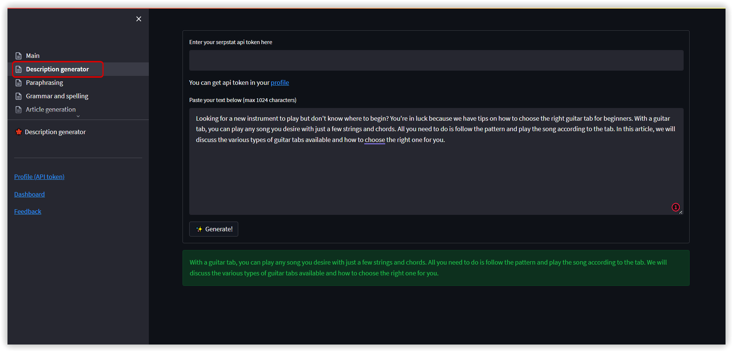
Task: Open the Feedback link
Action: pyautogui.click(x=28, y=211)
